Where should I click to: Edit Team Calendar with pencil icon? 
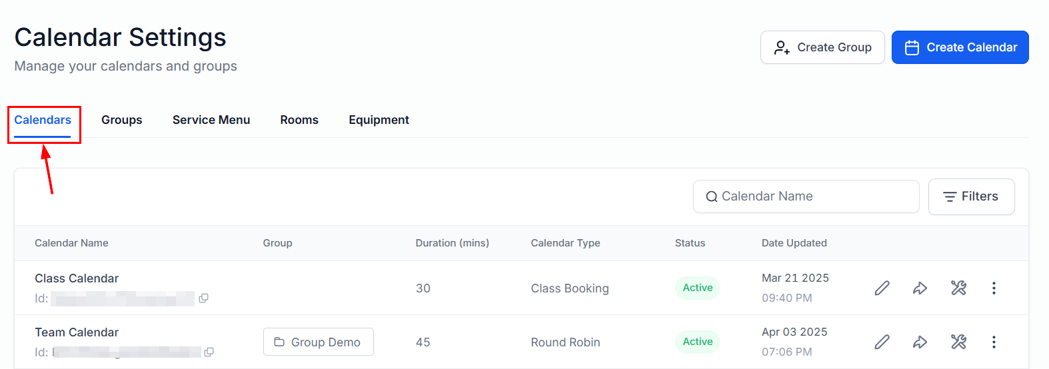click(882, 342)
